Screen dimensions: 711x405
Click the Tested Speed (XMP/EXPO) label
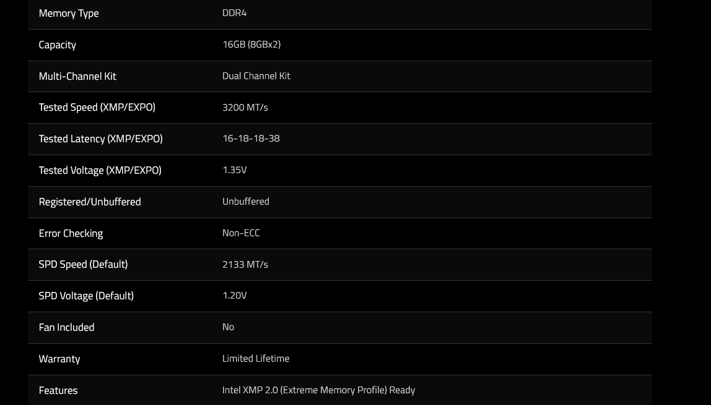[97, 107]
